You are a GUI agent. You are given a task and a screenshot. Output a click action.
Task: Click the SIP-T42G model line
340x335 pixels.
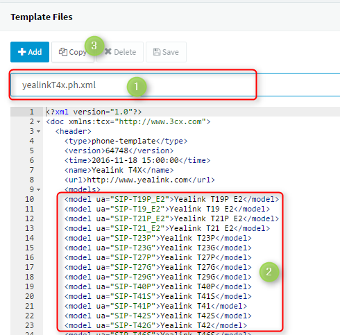(155, 325)
